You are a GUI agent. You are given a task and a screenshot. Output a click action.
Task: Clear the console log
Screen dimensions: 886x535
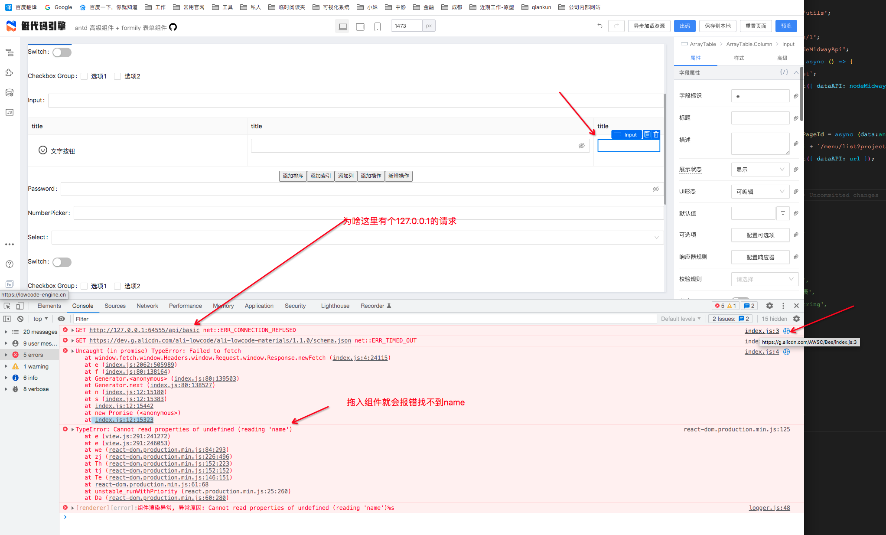pyautogui.click(x=20, y=319)
